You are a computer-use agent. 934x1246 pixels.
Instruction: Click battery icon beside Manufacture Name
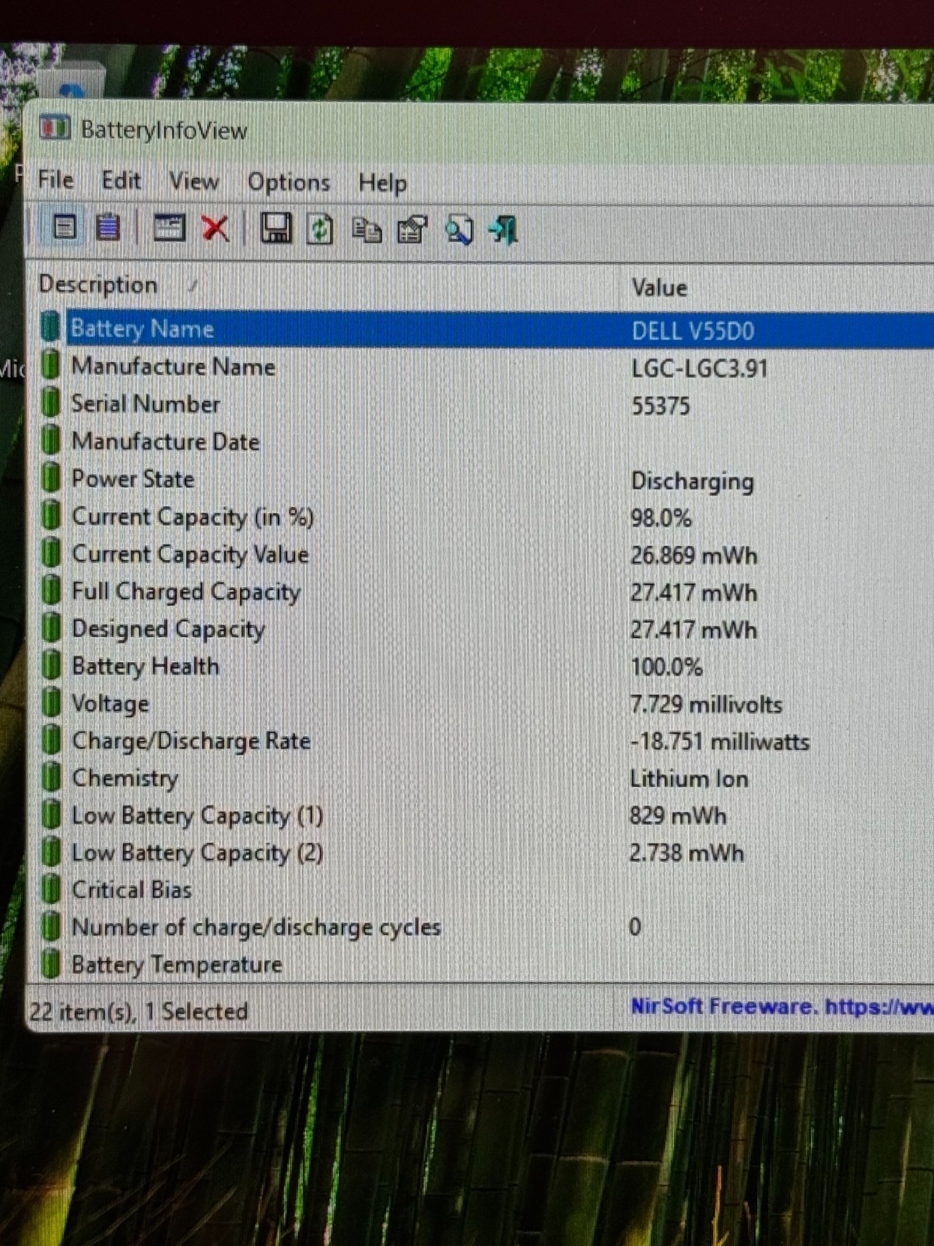point(51,364)
